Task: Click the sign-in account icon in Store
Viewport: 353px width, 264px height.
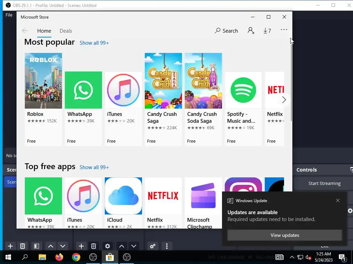Action: (x=251, y=31)
